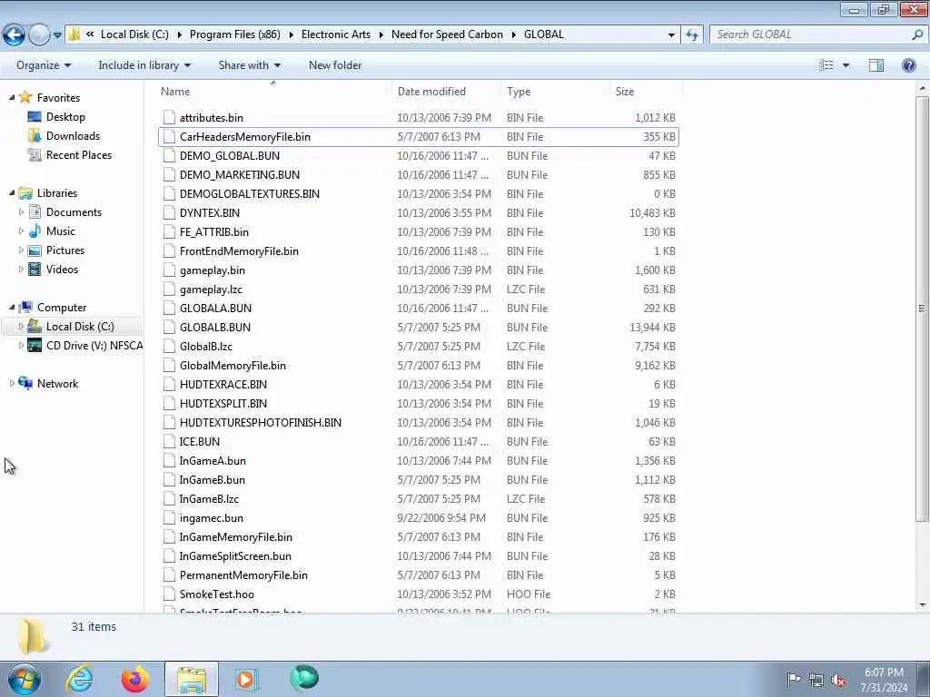Viewport: 930px width, 697px height.
Task: Select the gameplay.lzc file icon
Action: coord(169,290)
